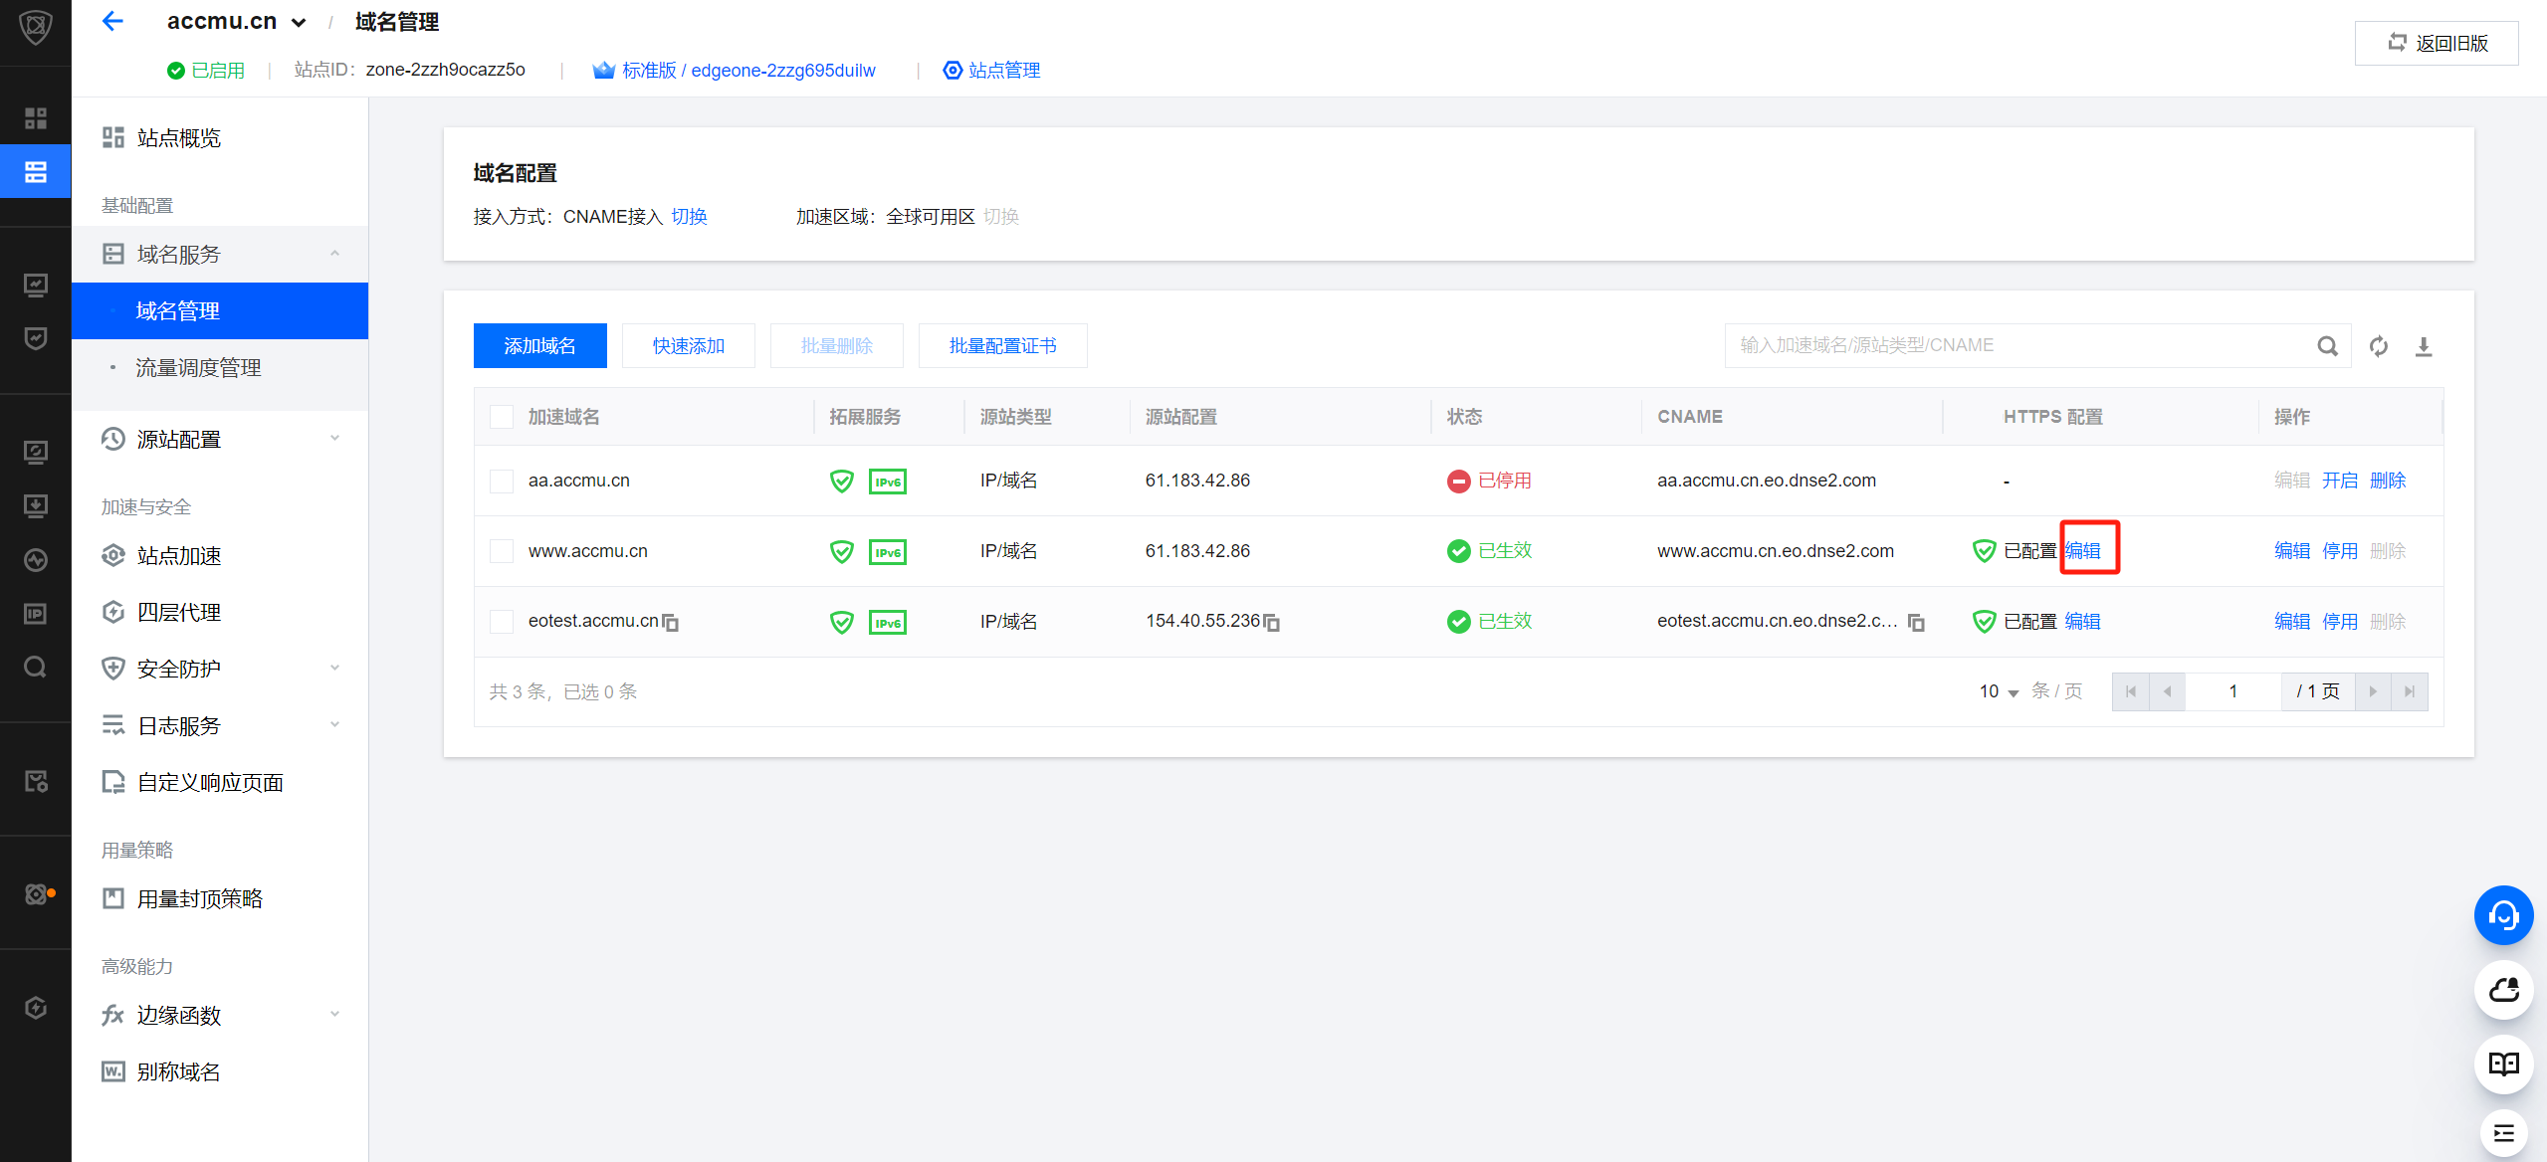Open the 10 条/页 page size dropdown
The height and width of the screenshot is (1162, 2547).
pos(1999,691)
